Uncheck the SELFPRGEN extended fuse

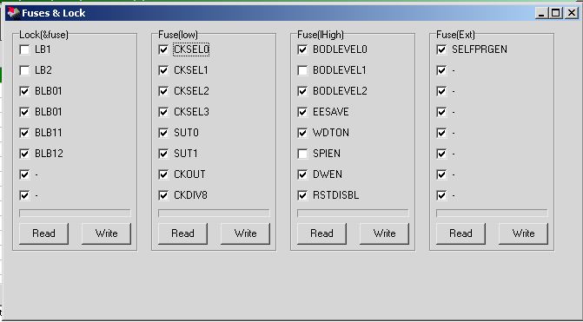[441, 49]
